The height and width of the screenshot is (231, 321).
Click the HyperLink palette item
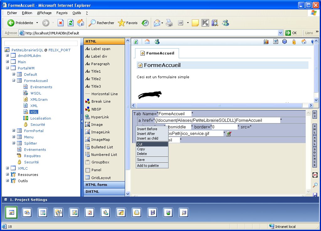(100, 117)
